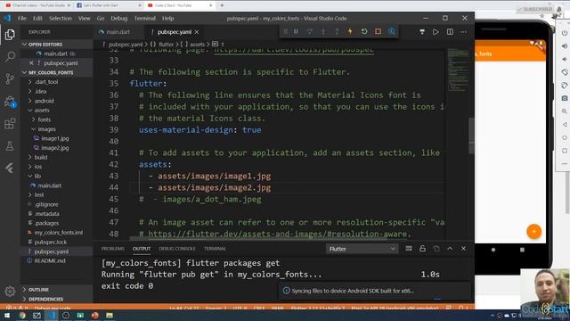Trigger Hot Reload lightning icon
Viewport: 570px width, 321px height.
coord(350,32)
